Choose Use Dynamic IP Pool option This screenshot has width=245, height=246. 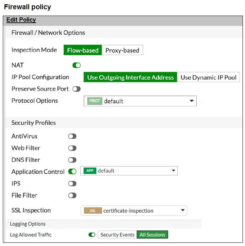click(208, 77)
